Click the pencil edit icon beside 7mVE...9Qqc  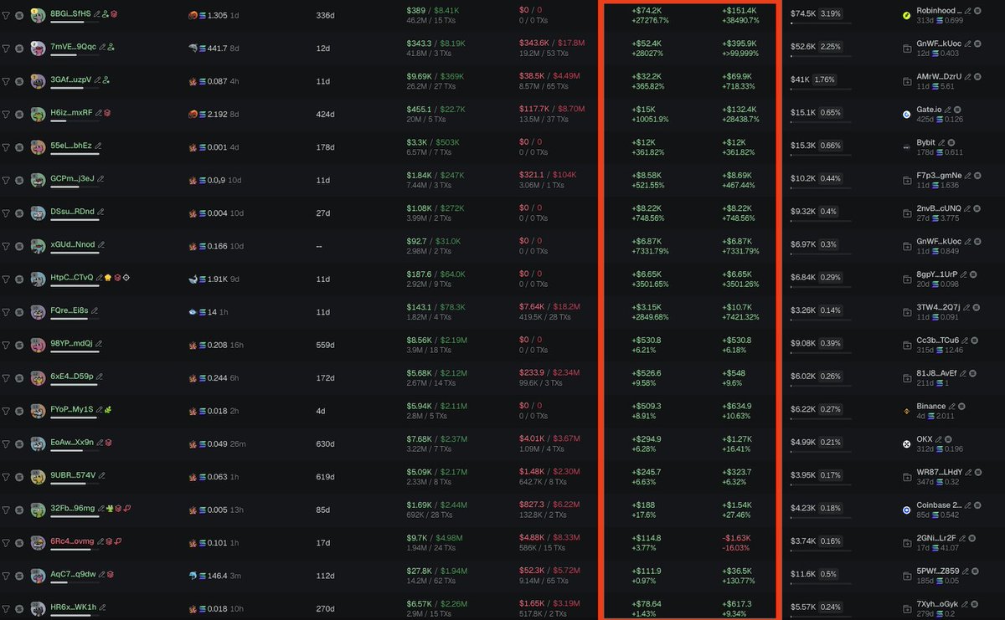(x=102, y=47)
